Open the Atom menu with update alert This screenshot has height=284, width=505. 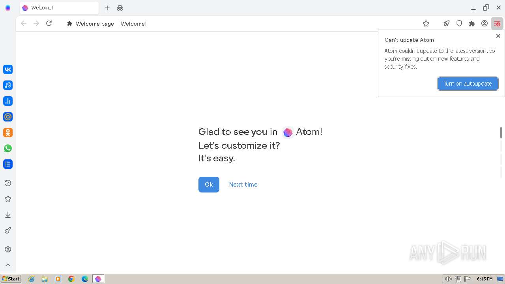click(x=497, y=24)
